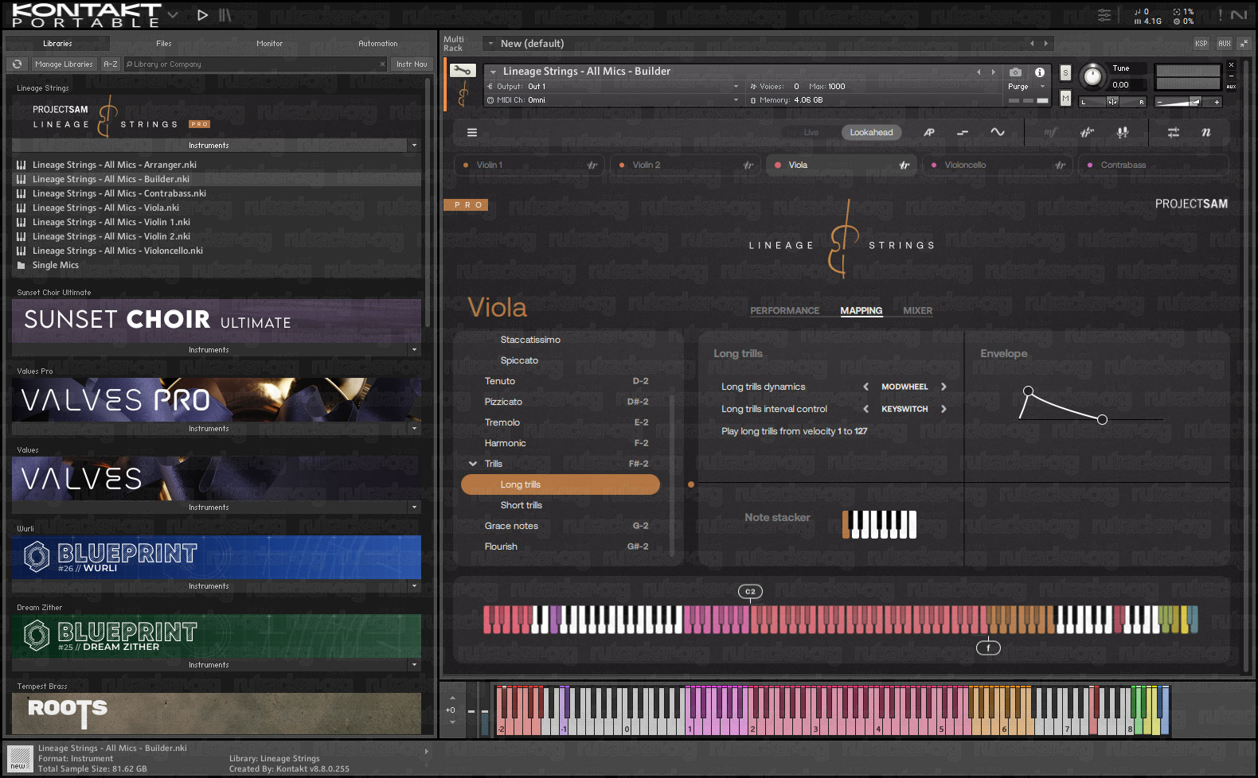Toggle the Viola section enable dot
1258x778 pixels.
(x=778, y=165)
